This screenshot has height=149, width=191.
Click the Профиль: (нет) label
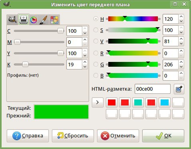pos(23,75)
